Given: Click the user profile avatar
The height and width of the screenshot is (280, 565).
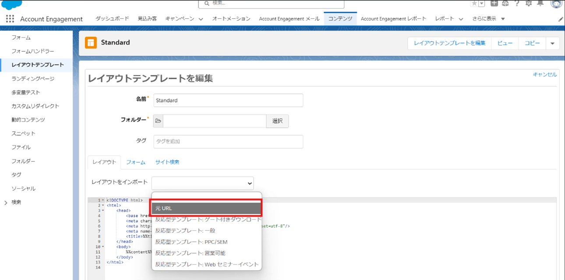Looking at the screenshot, I should click(556, 3).
